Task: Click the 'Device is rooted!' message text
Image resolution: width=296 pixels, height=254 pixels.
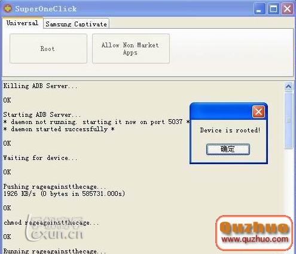Action: 230,130
